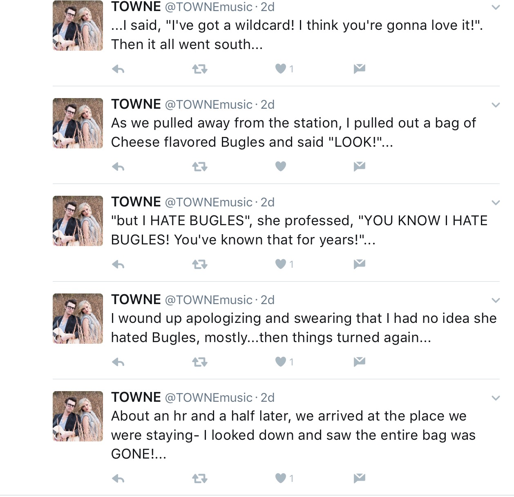Like the "entire bag was GONE" tweet
Image resolution: width=514 pixels, height=497 pixels.
pyautogui.click(x=281, y=478)
